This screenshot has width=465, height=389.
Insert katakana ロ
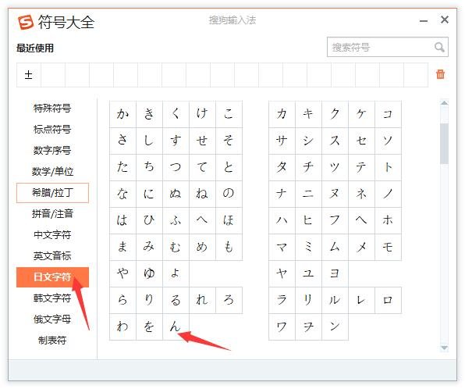(388, 300)
